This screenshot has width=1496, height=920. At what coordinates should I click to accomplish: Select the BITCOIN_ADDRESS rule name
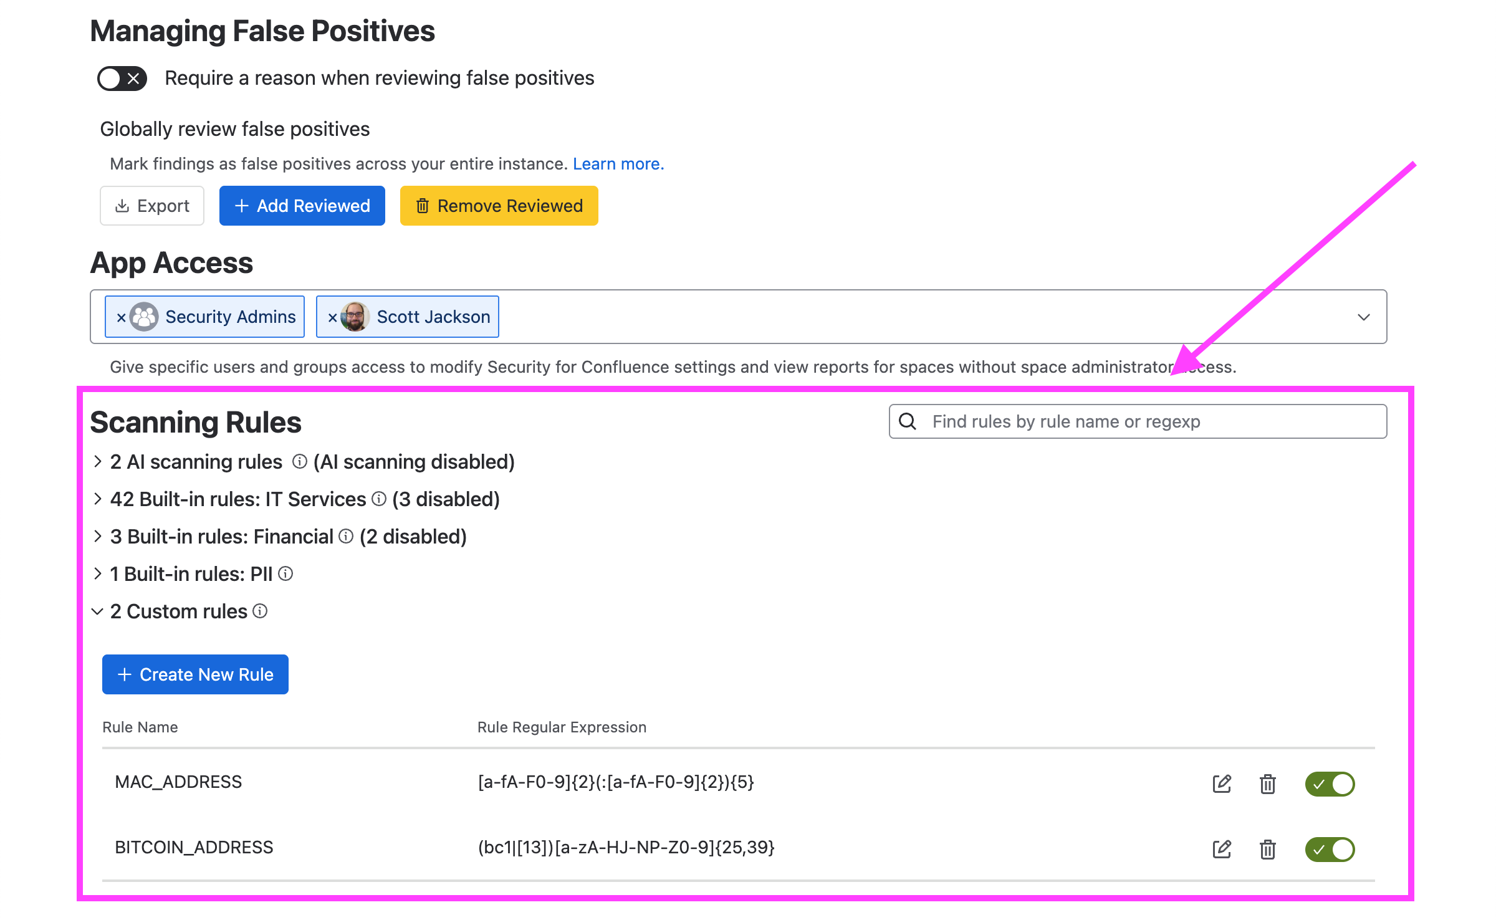point(194,847)
